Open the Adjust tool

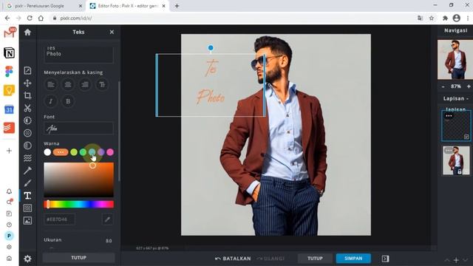coord(27,120)
